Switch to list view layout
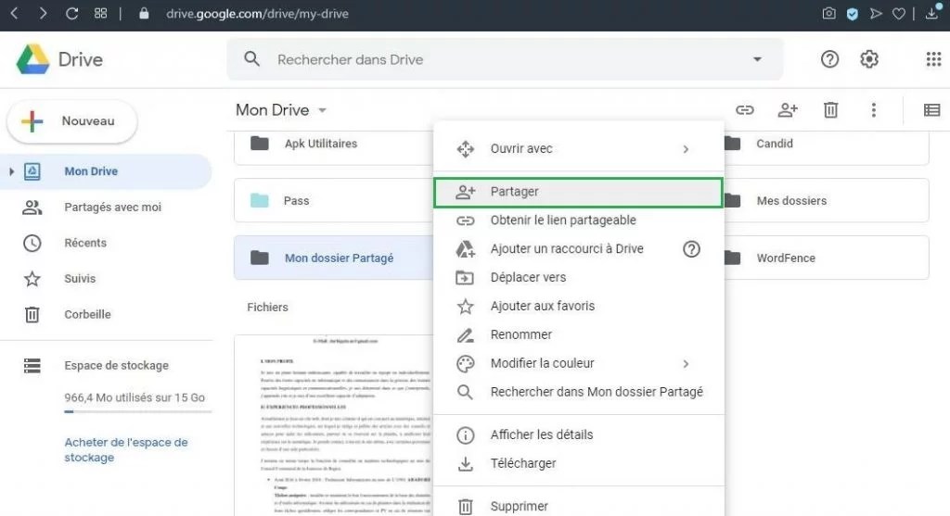Screen dimensions: 950x516 (x=931, y=110)
